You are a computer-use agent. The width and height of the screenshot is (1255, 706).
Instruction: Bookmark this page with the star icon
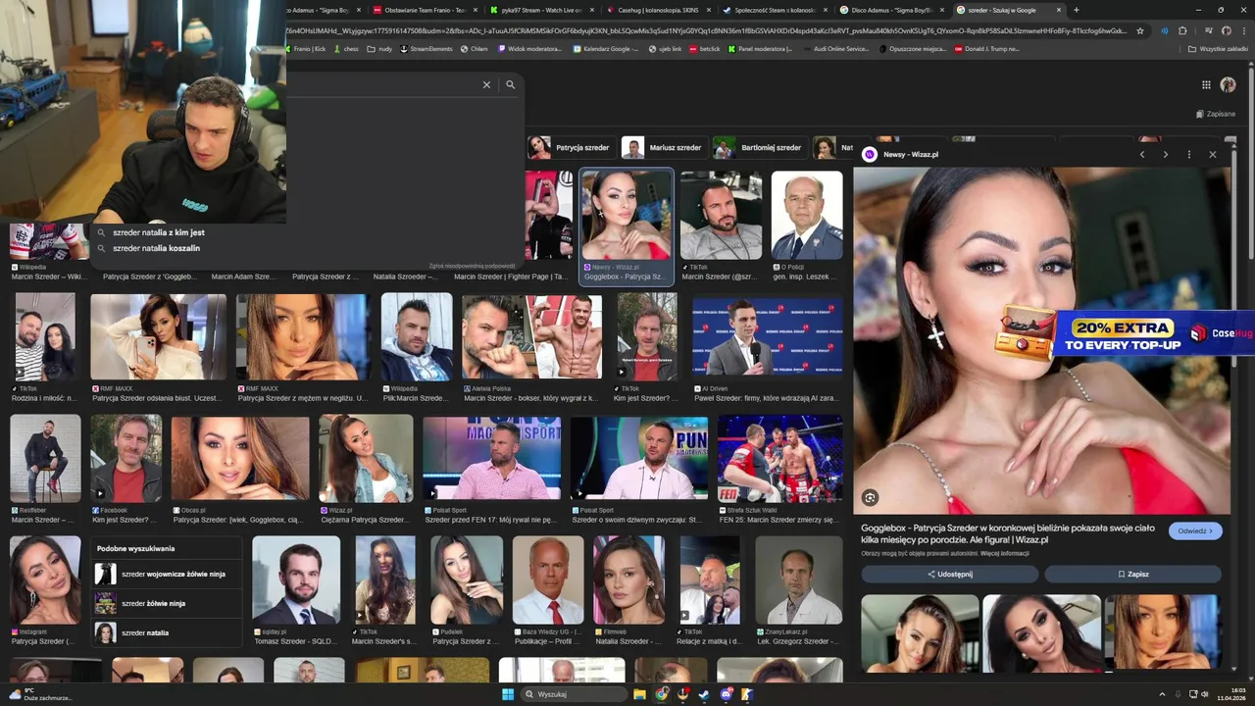point(1139,30)
